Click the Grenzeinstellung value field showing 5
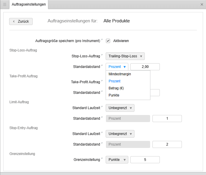This screenshot has width=206, height=175. 145,160
